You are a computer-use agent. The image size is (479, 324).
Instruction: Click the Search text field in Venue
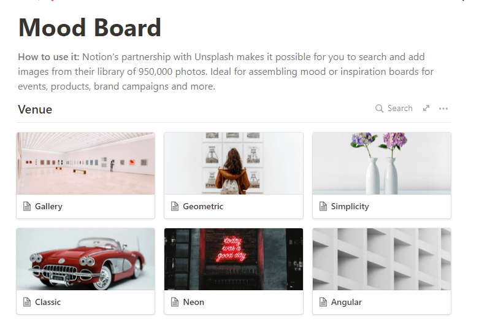[x=400, y=109]
